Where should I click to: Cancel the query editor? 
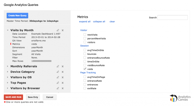[50, 97]
